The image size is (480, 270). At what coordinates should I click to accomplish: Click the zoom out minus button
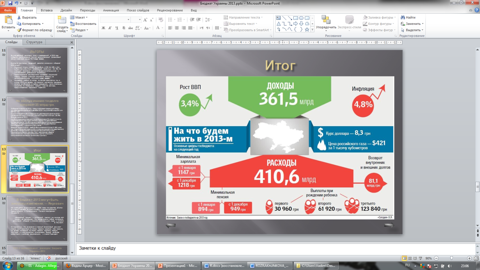[436, 258]
